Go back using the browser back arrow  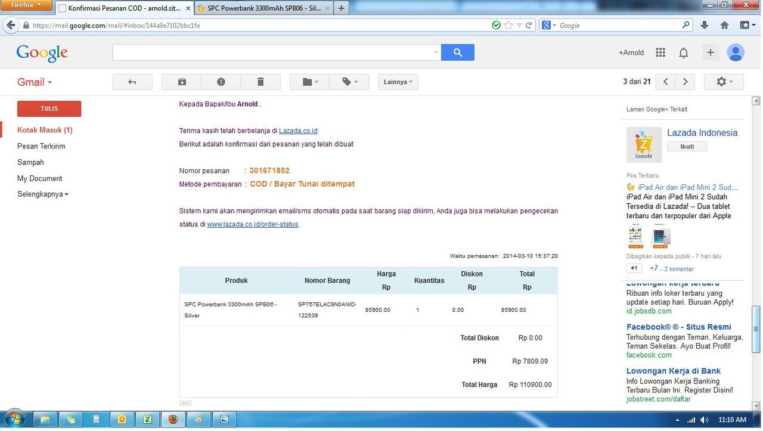pos(11,25)
